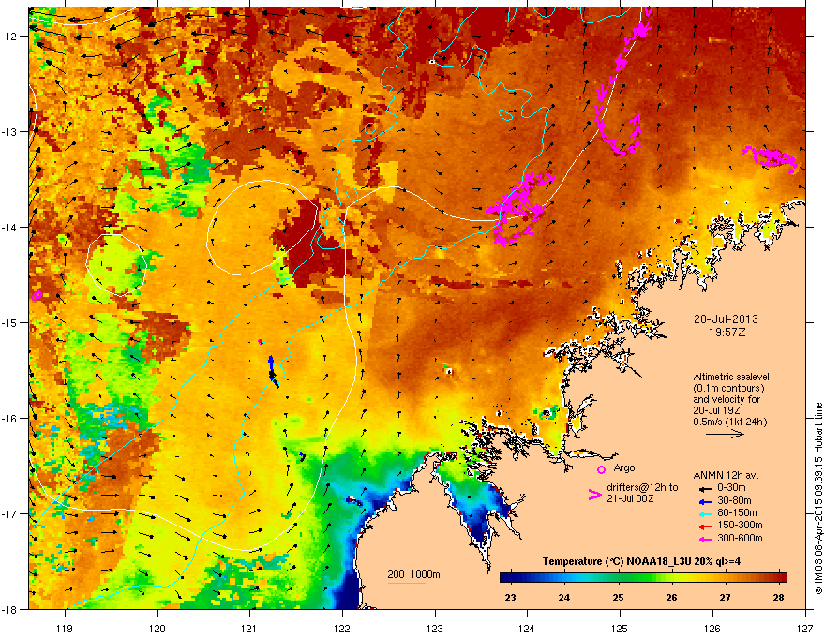Click the 'drifters@12h to' legend label

tap(642, 488)
